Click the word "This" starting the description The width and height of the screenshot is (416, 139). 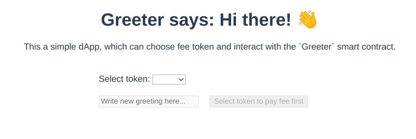click(x=32, y=47)
